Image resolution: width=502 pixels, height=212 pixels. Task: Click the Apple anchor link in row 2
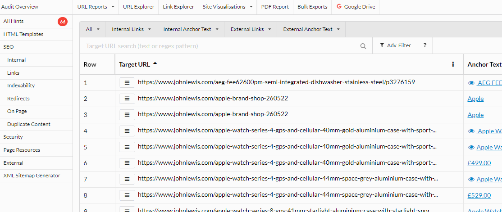[x=475, y=99]
